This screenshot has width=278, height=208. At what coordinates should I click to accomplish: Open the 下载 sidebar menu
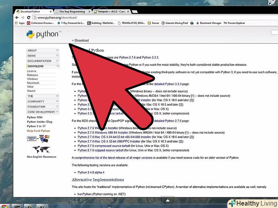click(43, 96)
